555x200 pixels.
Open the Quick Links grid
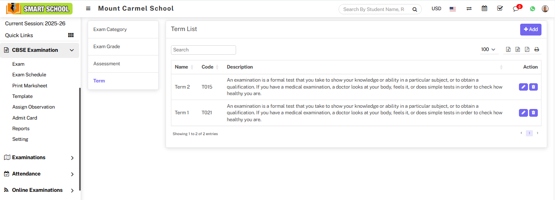click(71, 36)
